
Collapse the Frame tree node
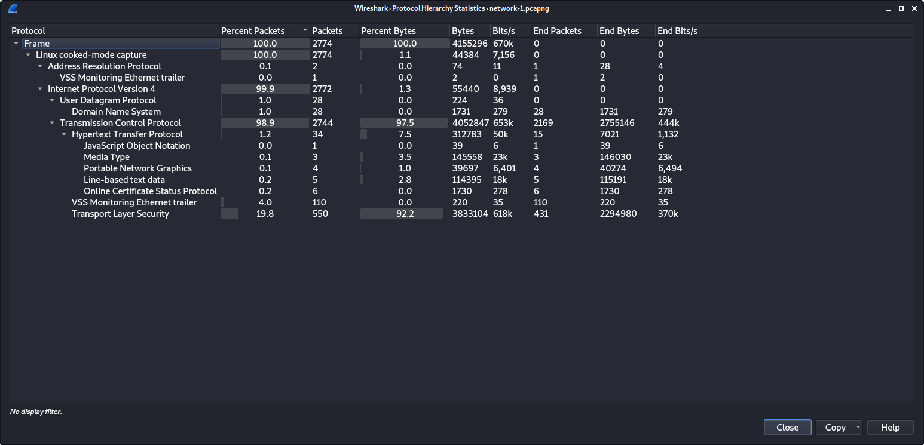tap(16, 44)
